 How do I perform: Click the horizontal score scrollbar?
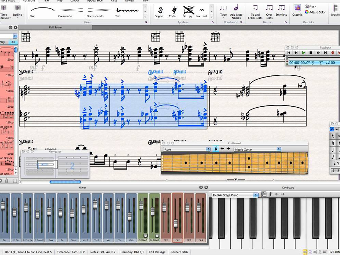tap(65, 182)
